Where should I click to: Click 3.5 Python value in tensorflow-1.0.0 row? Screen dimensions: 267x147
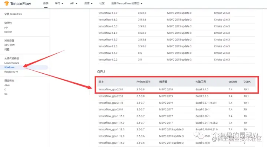point(140,60)
